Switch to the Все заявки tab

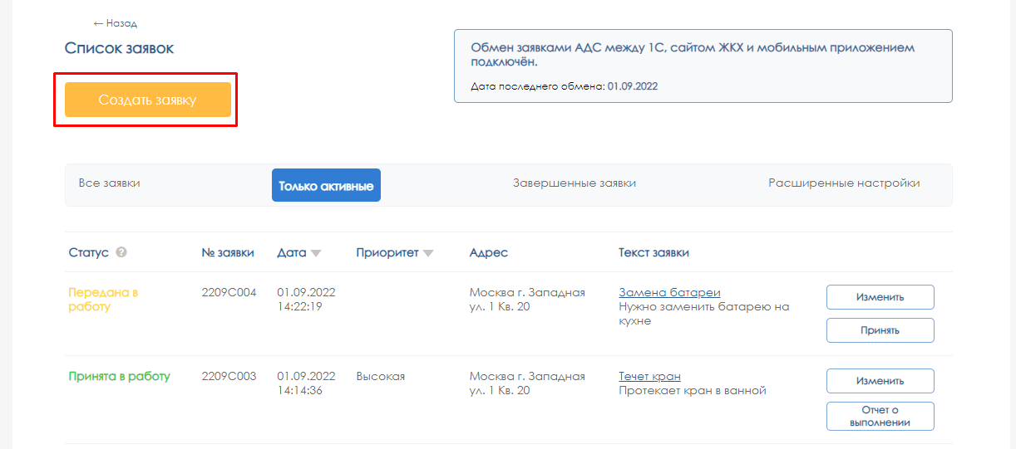pyautogui.click(x=109, y=183)
